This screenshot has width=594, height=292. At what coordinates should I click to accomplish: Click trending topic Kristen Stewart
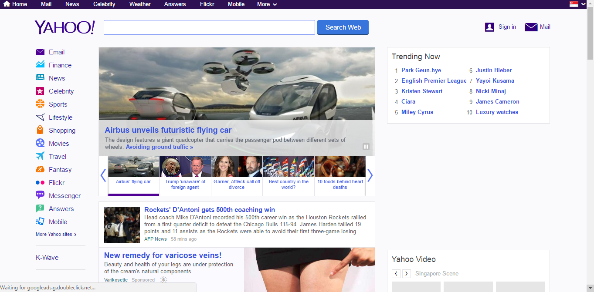(422, 91)
